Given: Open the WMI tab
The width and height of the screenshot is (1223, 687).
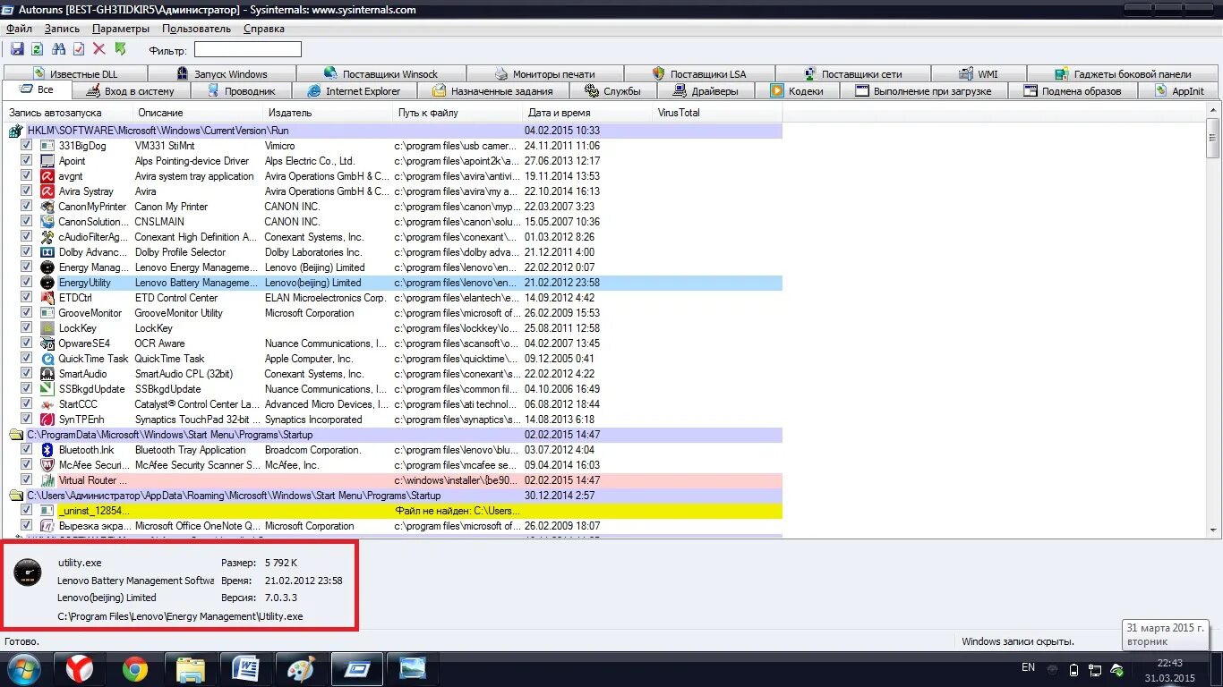Looking at the screenshot, I should pos(979,74).
